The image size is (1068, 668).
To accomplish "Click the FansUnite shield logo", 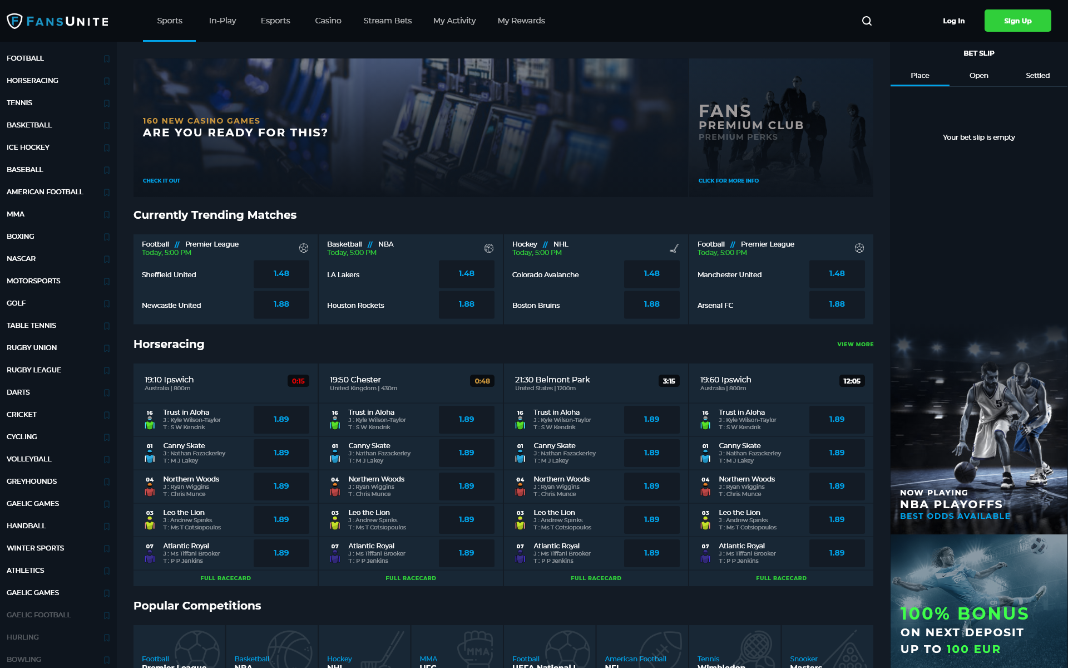I will pyautogui.click(x=14, y=21).
